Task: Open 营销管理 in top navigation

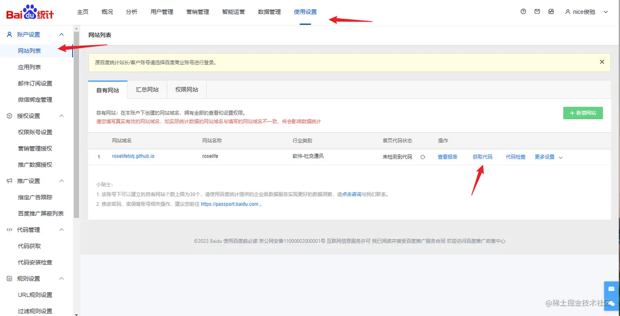Action: pos(198,12)
